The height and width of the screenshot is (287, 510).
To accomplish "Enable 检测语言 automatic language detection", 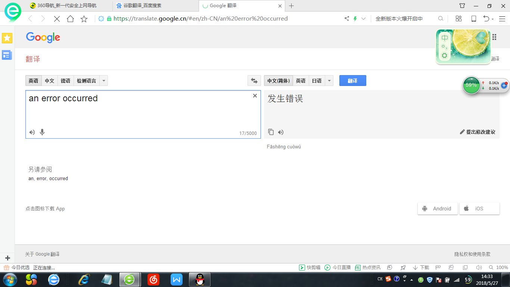I will pyautogui.click(x=86, y=80).
